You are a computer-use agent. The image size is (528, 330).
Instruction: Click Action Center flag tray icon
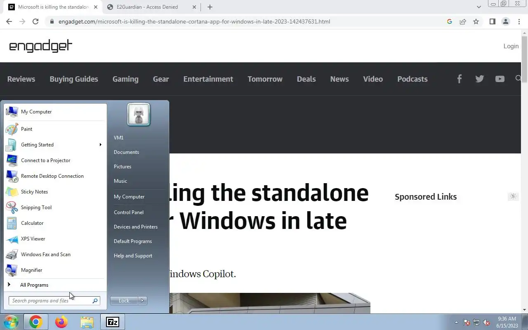coord(467,322)
